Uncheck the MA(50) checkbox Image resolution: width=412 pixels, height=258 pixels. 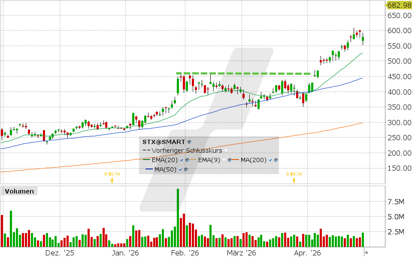(x=180, y=169)
